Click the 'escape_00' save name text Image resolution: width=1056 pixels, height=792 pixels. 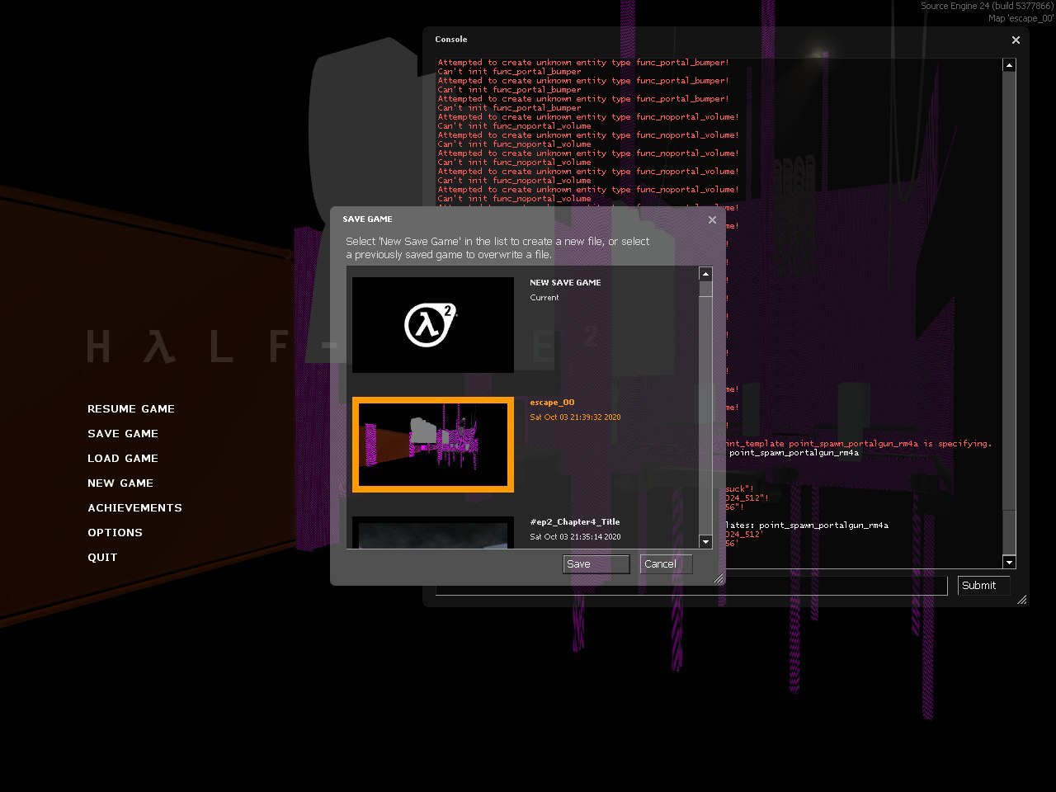pos(552,403)
